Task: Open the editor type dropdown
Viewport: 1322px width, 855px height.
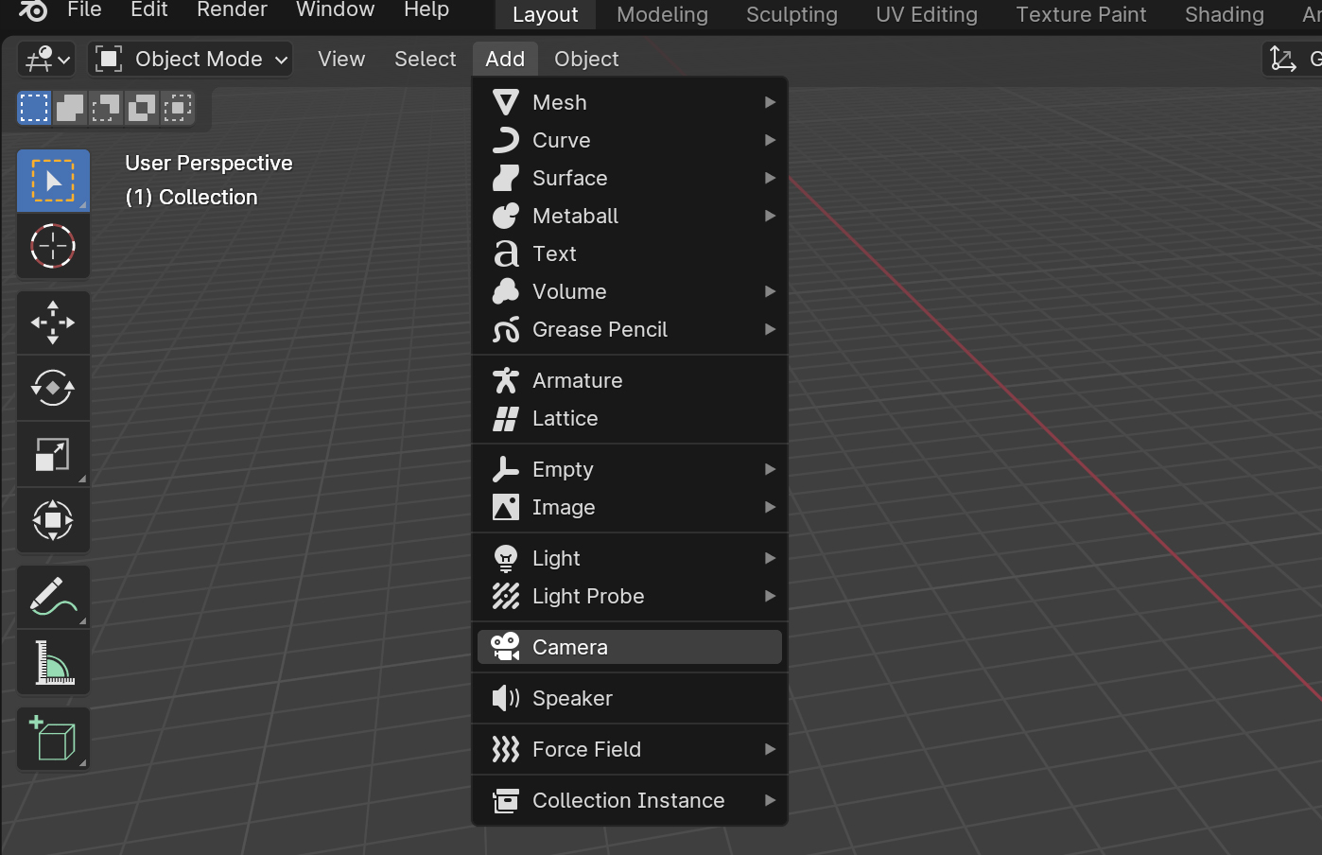Action: pos(46,60)
